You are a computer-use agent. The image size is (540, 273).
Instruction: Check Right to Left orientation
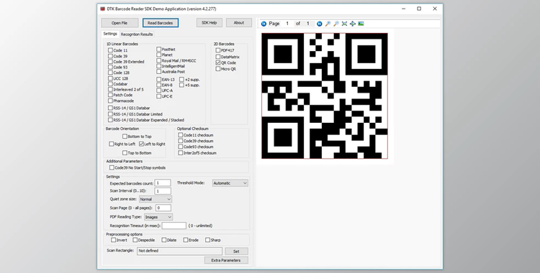[111, 144]
